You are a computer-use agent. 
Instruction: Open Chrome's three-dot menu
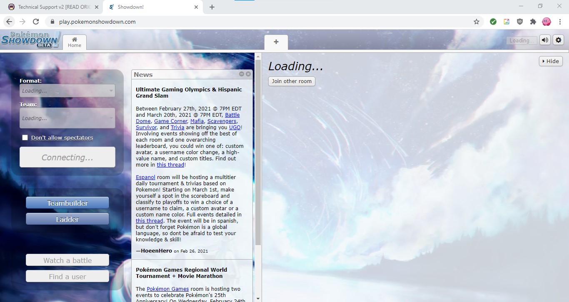pyautogui.click(x=560, y=22)
